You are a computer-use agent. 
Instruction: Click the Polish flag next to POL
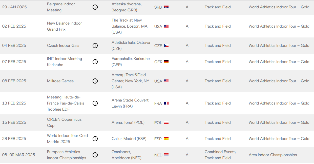166,122
